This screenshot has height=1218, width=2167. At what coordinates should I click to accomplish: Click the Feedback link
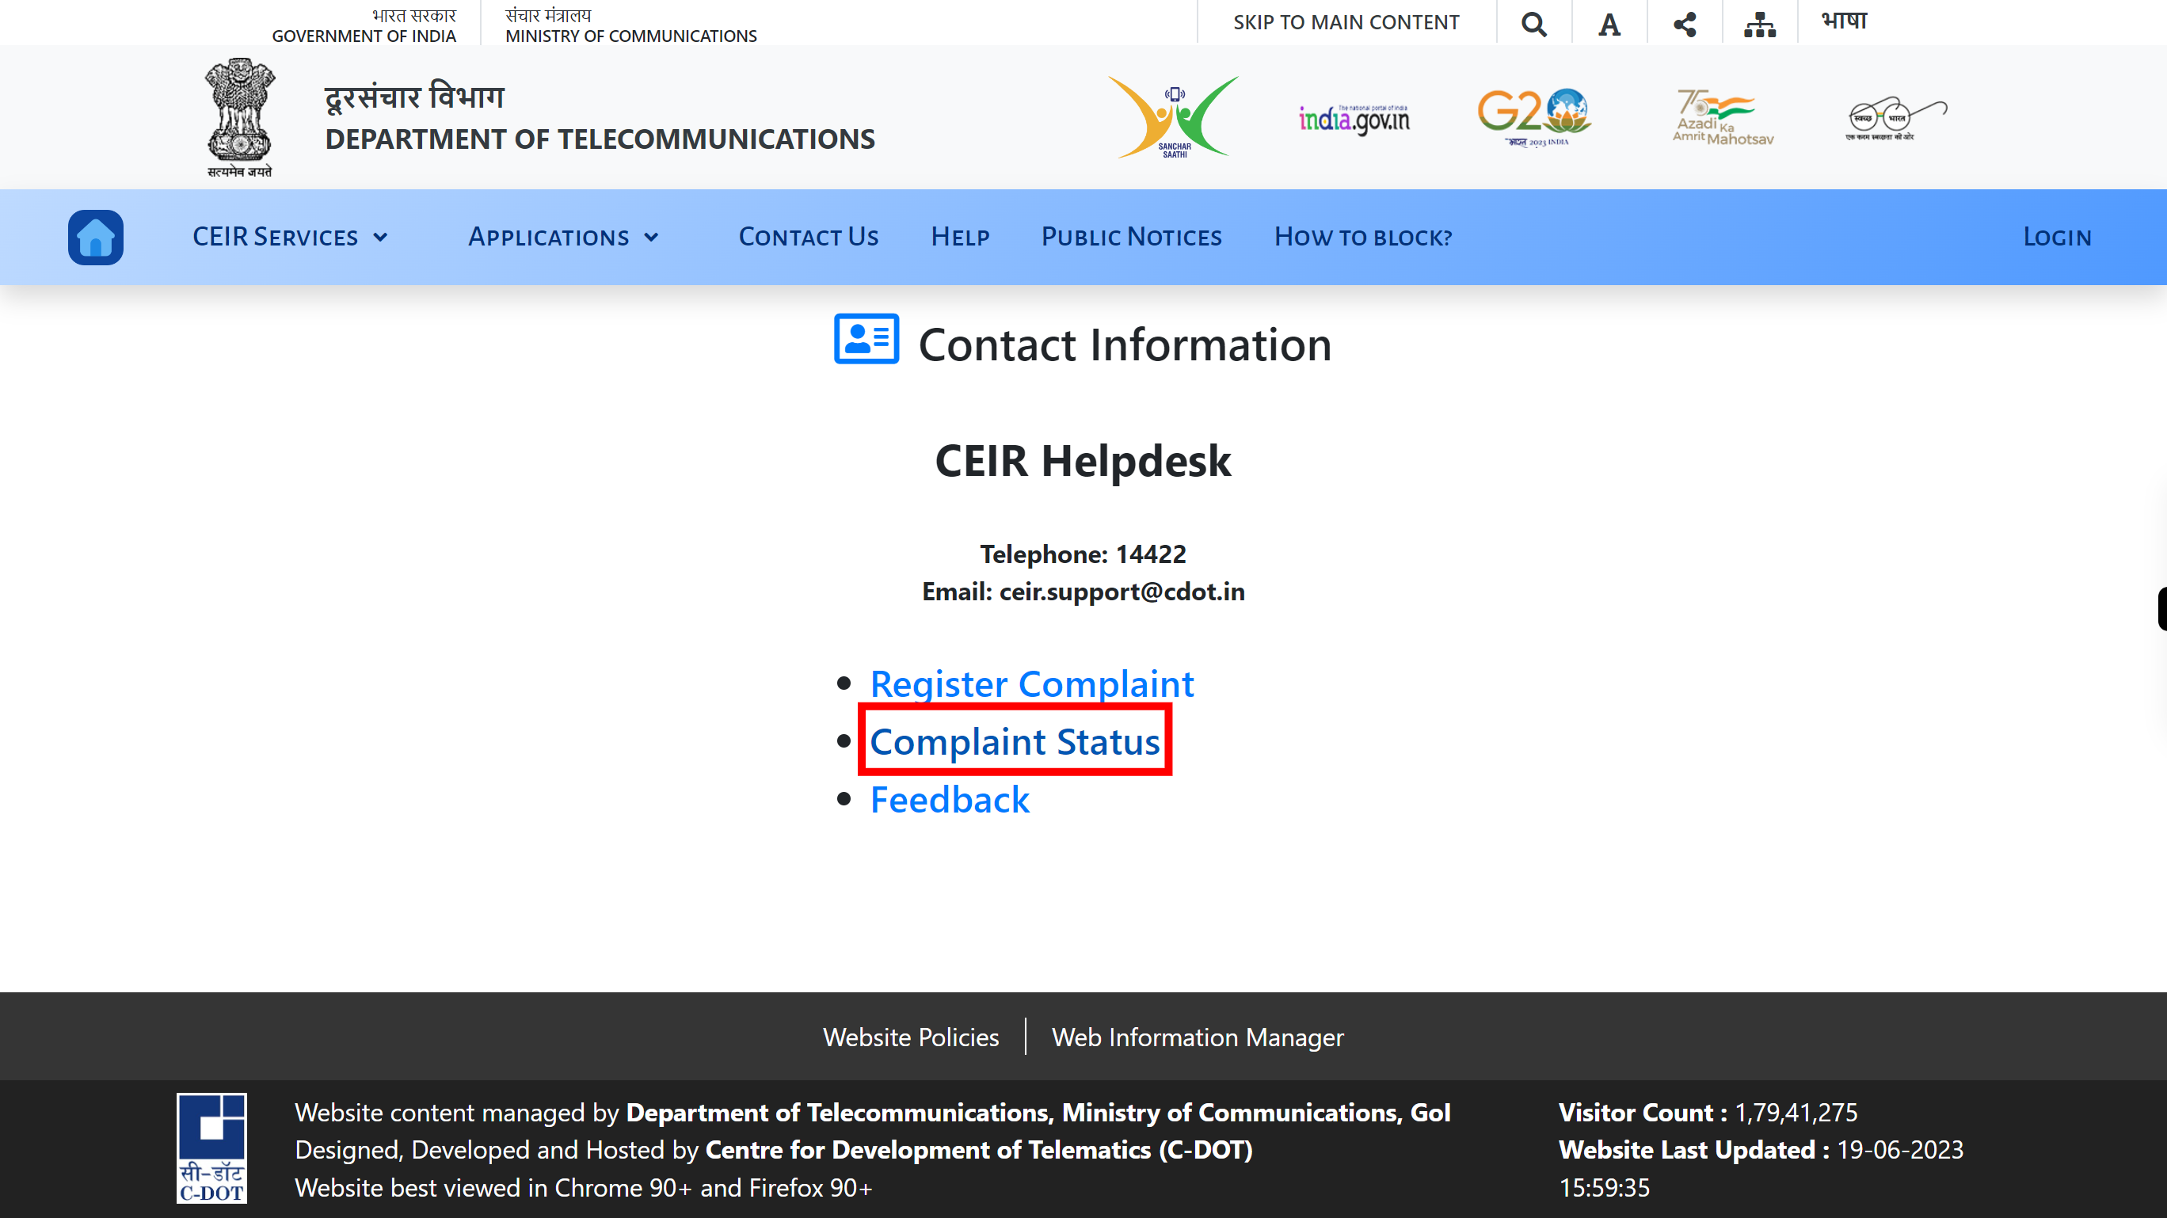pos(950,798)
